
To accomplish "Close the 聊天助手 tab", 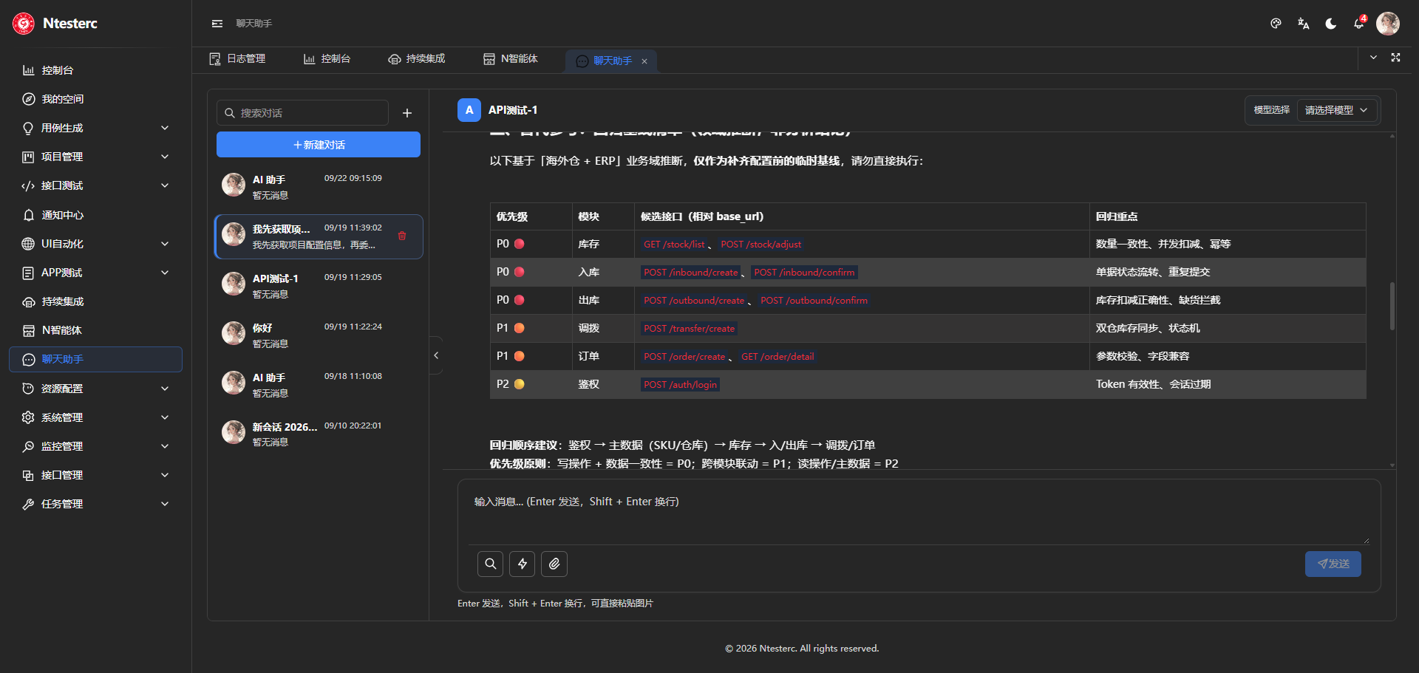I will coord(644,61).
